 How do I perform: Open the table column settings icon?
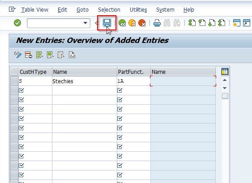click(225, 71)
